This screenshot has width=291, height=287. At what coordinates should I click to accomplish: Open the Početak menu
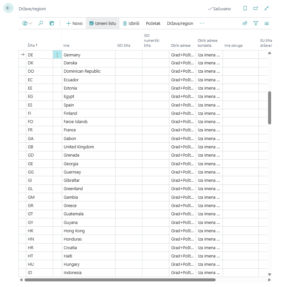[x=153, y=23]
